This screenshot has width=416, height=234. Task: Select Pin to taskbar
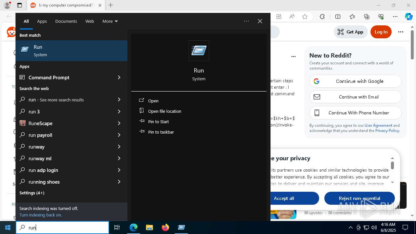pos(161,132)
